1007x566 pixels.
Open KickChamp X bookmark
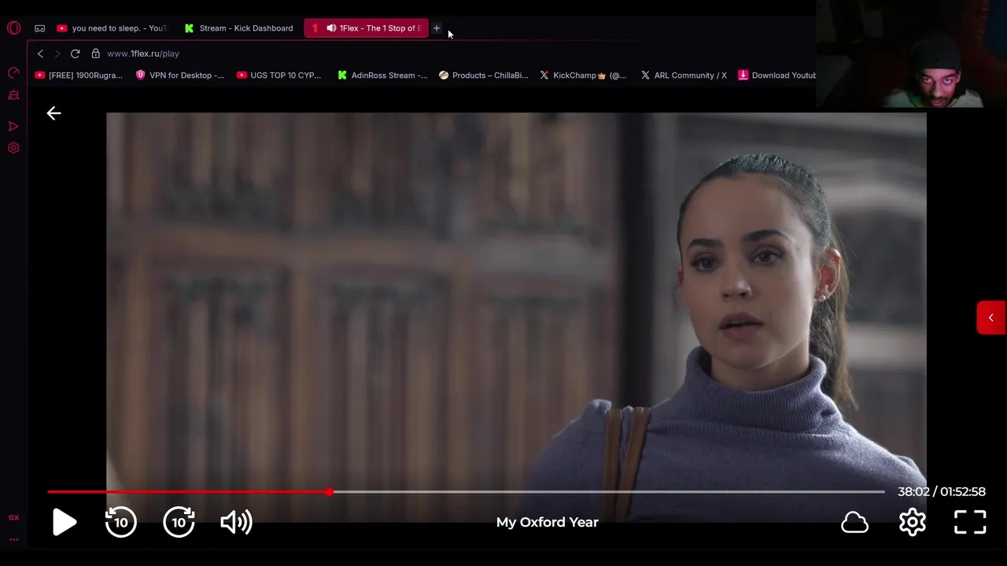click(x=583, y=75)
